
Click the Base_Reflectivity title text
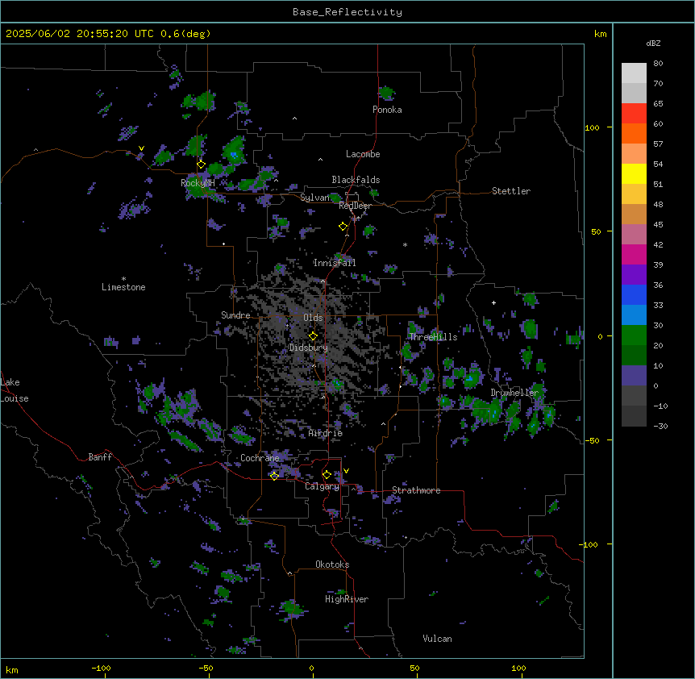(x=347, y=12)
